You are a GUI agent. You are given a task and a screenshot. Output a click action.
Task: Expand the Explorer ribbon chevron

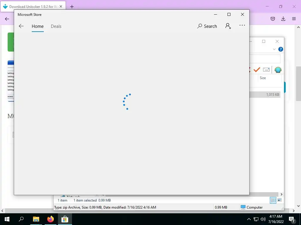click(x=274, y=49)
